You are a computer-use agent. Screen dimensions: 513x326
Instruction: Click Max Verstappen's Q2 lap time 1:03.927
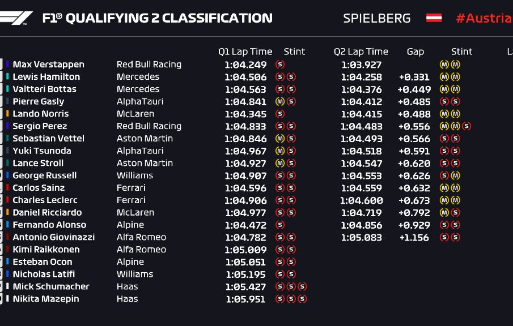(x=362, y=65)
